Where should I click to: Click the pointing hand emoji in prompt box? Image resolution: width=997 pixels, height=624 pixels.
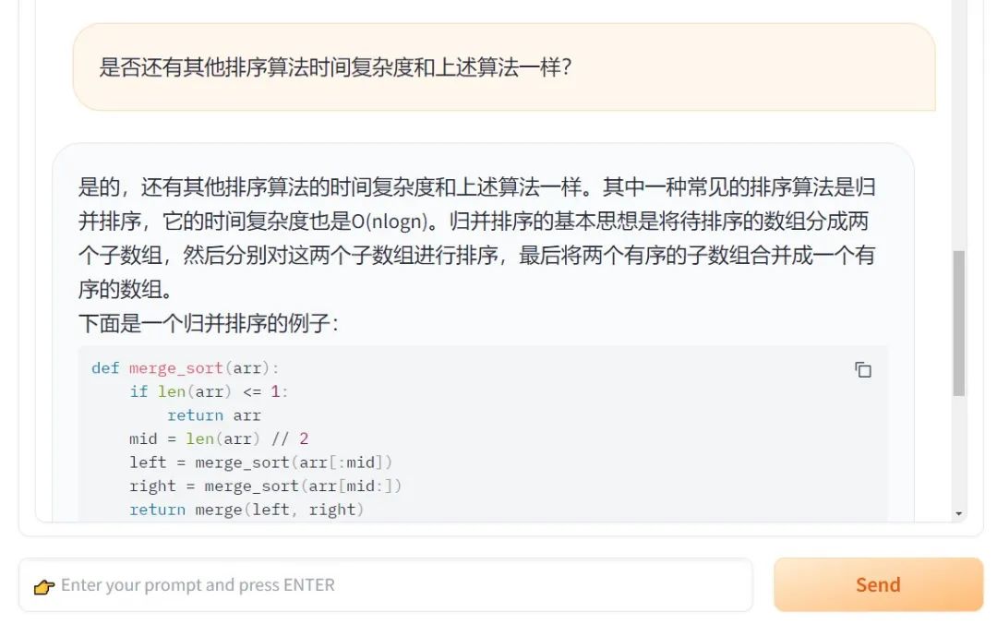[43, 586]
